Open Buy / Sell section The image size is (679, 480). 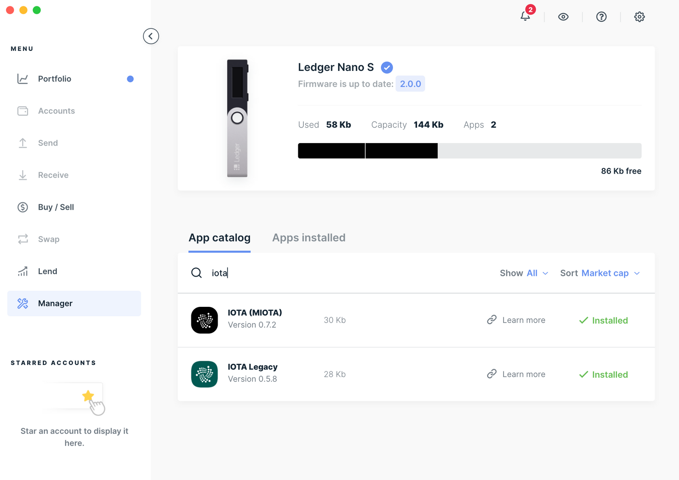click(74, 207)
